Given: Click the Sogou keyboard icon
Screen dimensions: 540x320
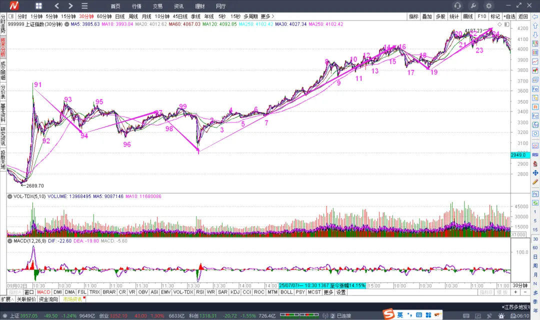Looking at the screenshot, I should [419, 315].
